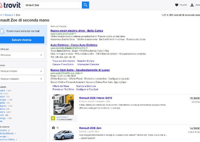The image size is (200, 142).
Task: Open Favoriti via the heart icon
Action: [x=177, y=5]
